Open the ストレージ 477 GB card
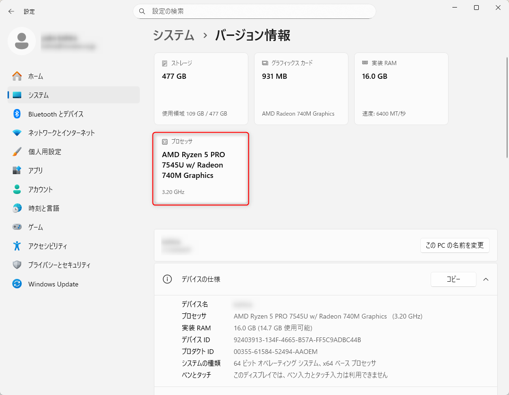 (x=201, y=89)
